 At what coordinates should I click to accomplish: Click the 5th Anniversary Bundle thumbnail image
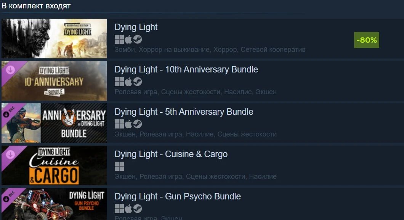pyautogui.click(x=54, y=123)
